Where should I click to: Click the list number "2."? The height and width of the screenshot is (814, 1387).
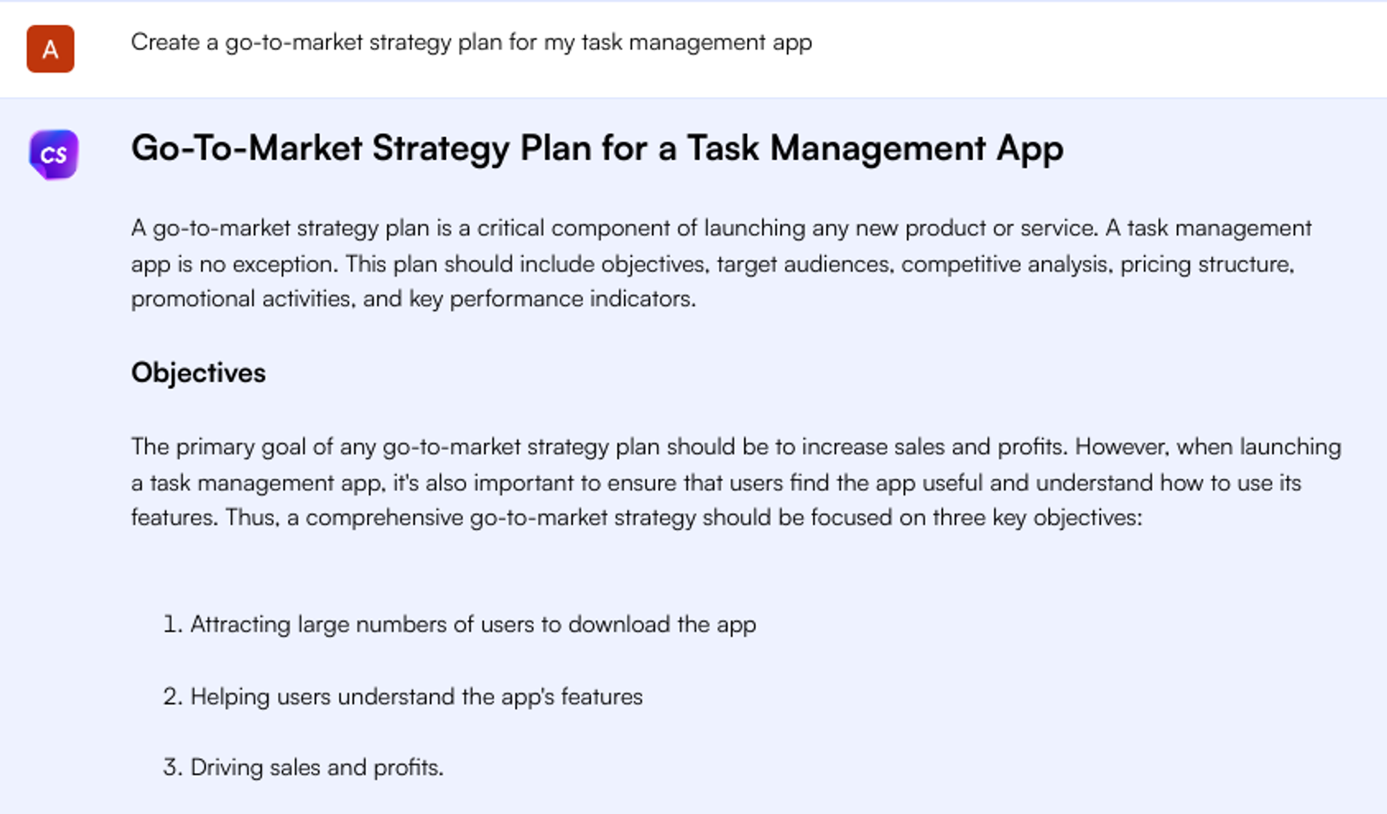pos(172,697)
